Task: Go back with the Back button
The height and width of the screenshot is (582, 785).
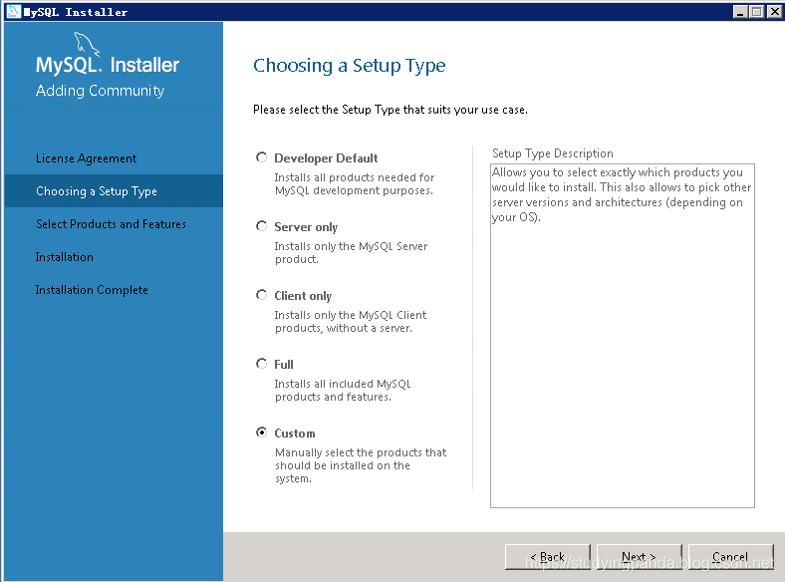Action: pyautogui.click(x=548, y=556)
